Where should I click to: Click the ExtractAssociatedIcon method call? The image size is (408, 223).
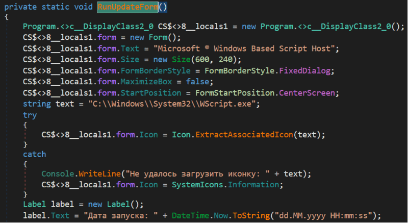click(244, 135)
